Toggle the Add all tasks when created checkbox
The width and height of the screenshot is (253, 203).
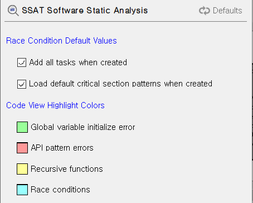pyautogui.click(x=22, y=62)
